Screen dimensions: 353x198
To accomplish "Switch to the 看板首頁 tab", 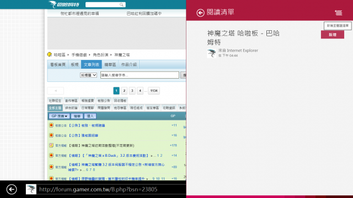I will [x=57, y=64].
